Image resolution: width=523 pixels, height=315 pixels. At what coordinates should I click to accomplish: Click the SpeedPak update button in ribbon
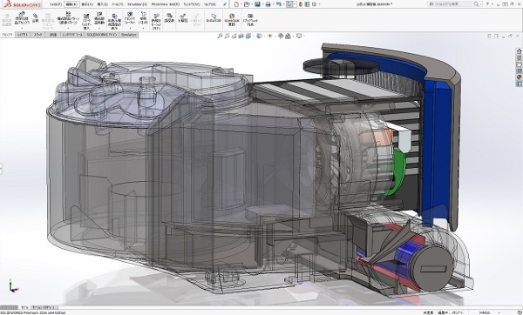[232, 18]
